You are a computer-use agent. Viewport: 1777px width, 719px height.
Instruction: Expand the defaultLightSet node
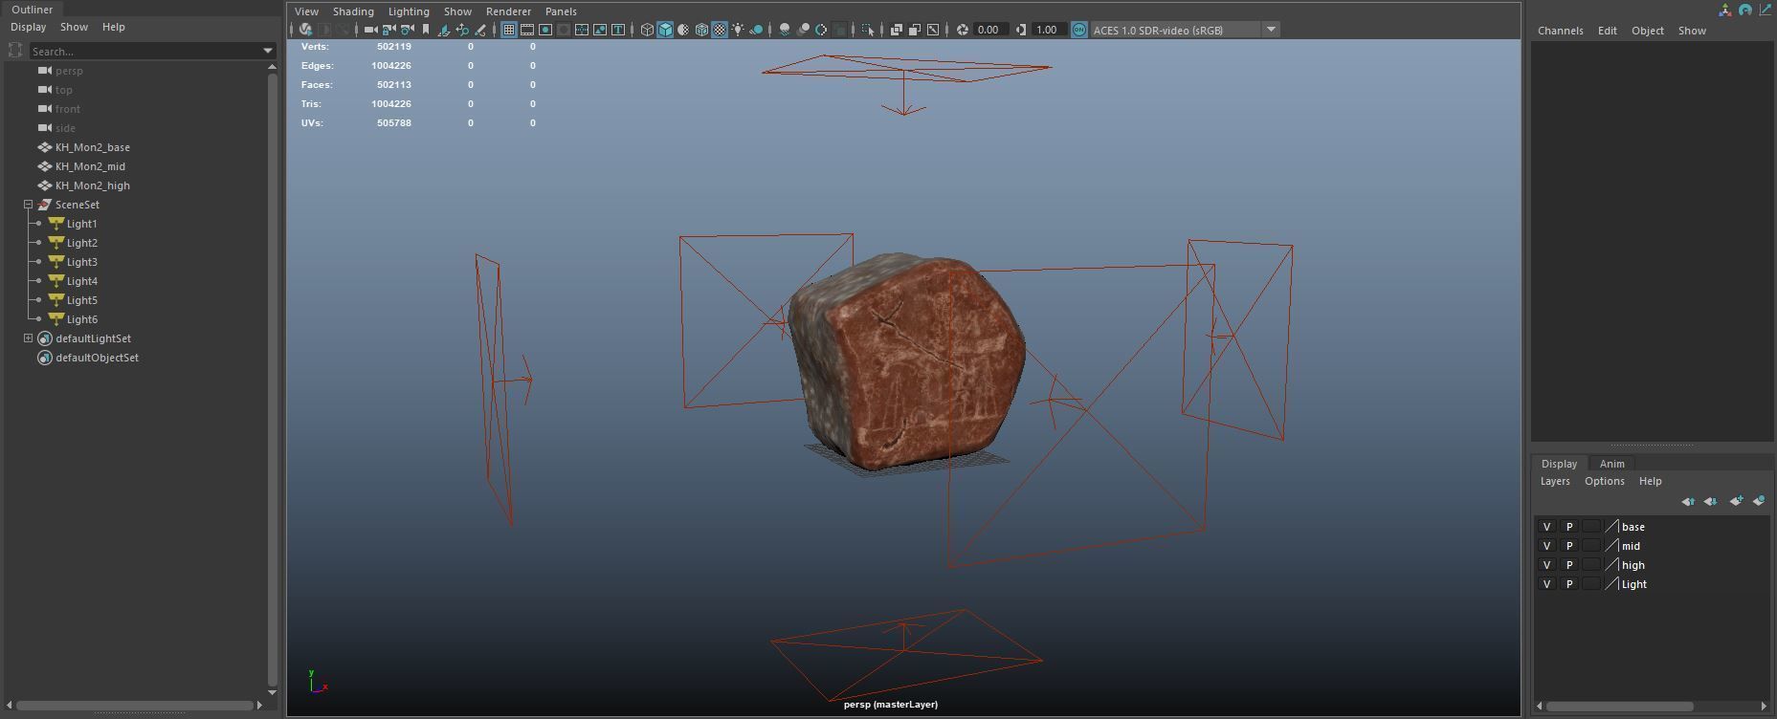coord(29,338)
